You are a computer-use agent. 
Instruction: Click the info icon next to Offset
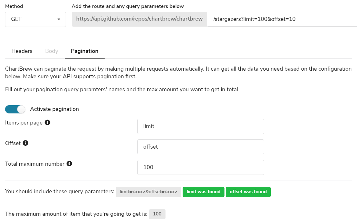click(x=26, y=143)
